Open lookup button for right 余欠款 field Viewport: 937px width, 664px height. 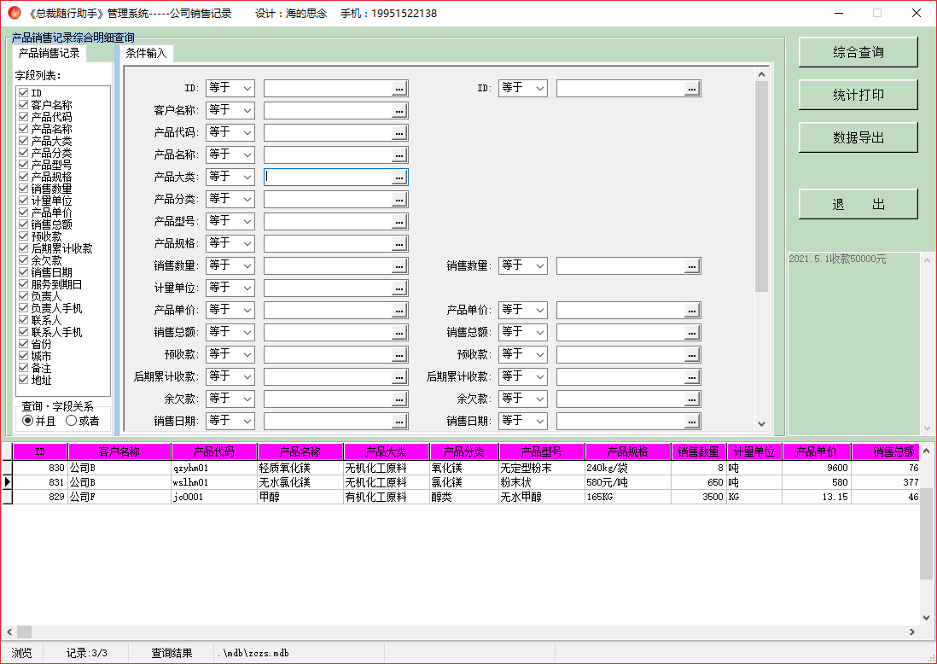coord(692,399)
